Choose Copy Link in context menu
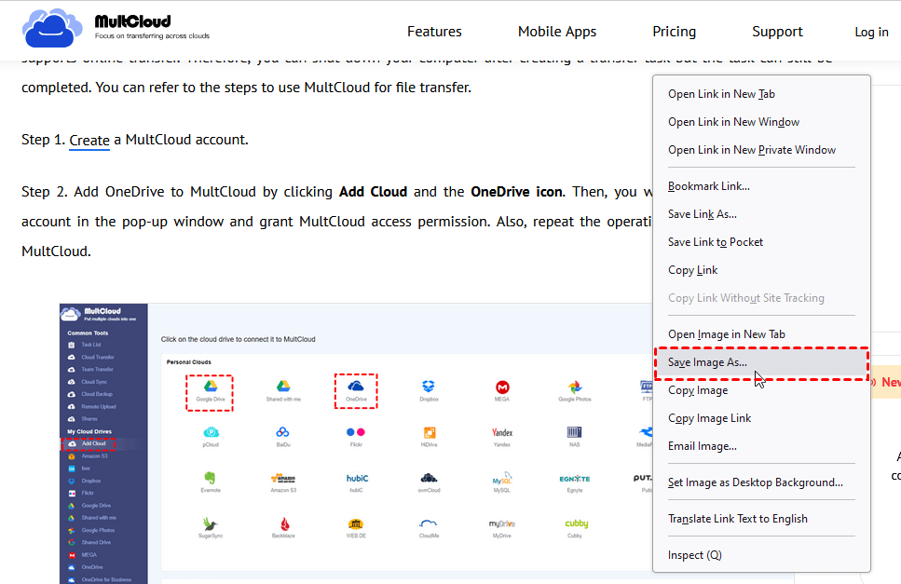901x584 pixels. [761, 270]
